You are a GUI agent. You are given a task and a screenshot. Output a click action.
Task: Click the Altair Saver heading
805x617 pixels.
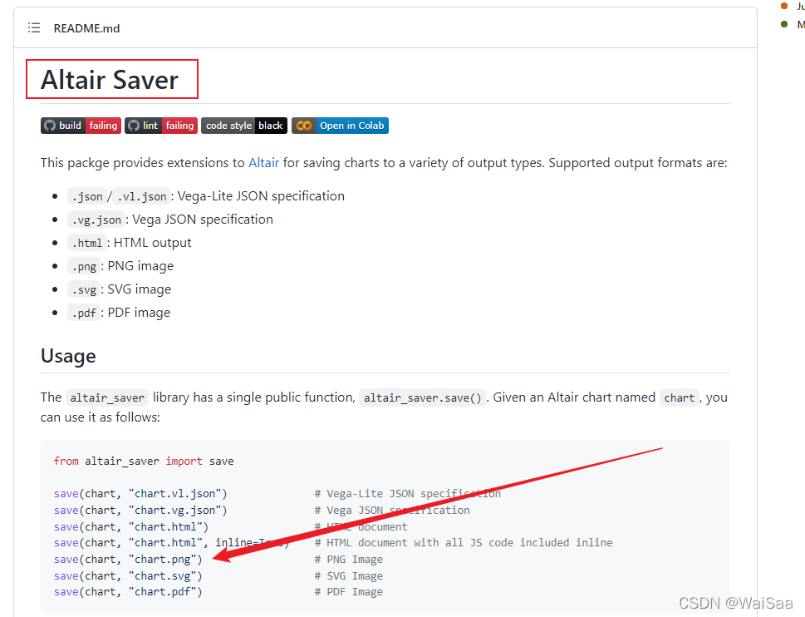point(110,80)
